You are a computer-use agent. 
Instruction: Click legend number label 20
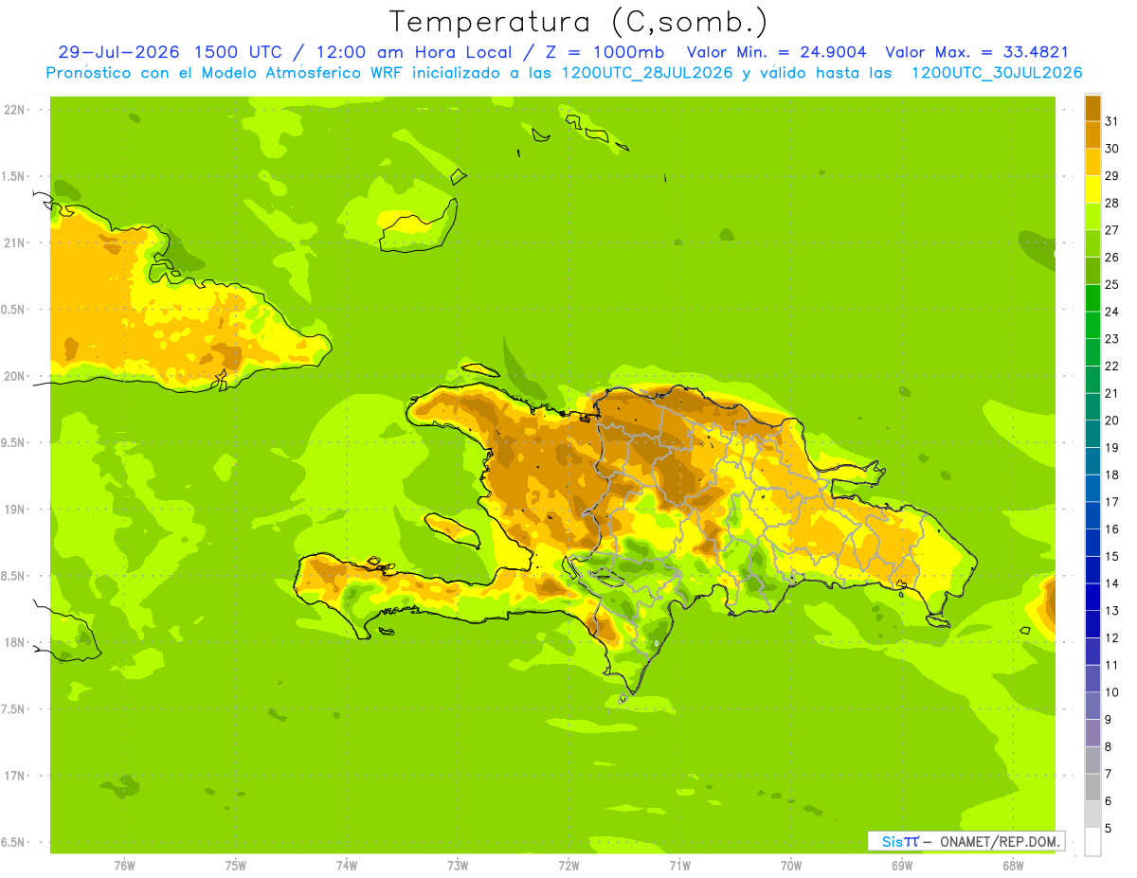[x=1112, y=421]
